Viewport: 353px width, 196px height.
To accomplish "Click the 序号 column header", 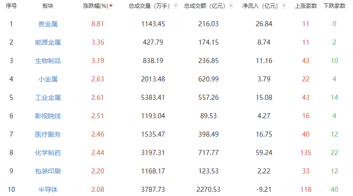I will pos(11,6).
